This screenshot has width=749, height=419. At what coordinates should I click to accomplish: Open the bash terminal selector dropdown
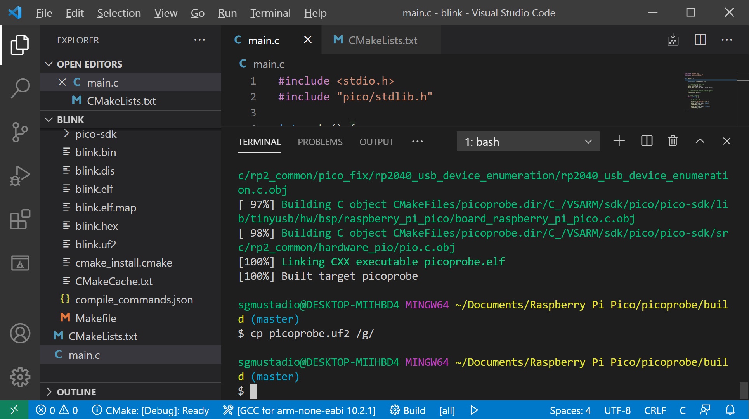pos(528,142)
